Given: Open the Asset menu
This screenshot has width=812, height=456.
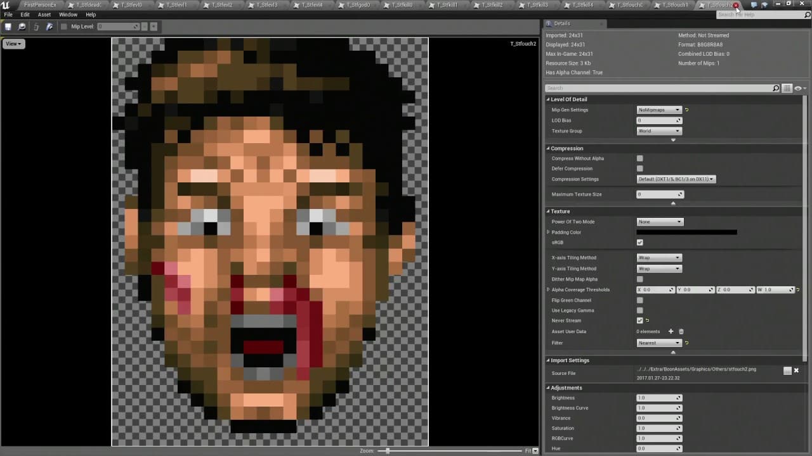Looking at the screenshot, I should [44, 15].
